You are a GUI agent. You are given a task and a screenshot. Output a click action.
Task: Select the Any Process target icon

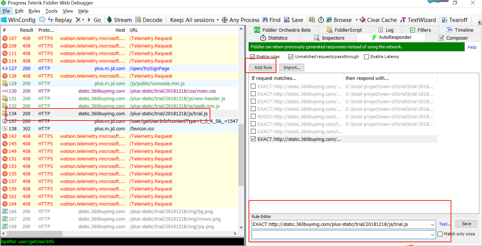point(225,20)
